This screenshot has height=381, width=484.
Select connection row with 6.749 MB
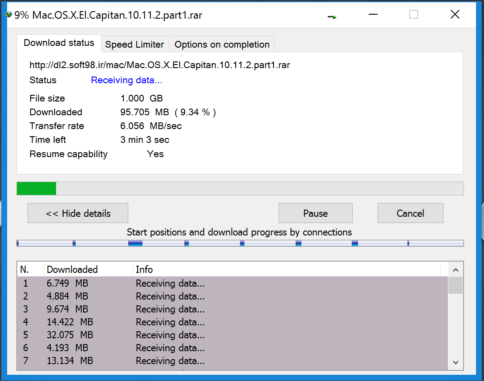pos(232,283)
